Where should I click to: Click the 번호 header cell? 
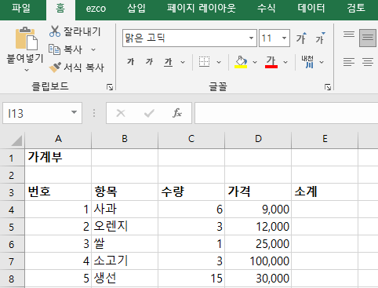point(58,192)
